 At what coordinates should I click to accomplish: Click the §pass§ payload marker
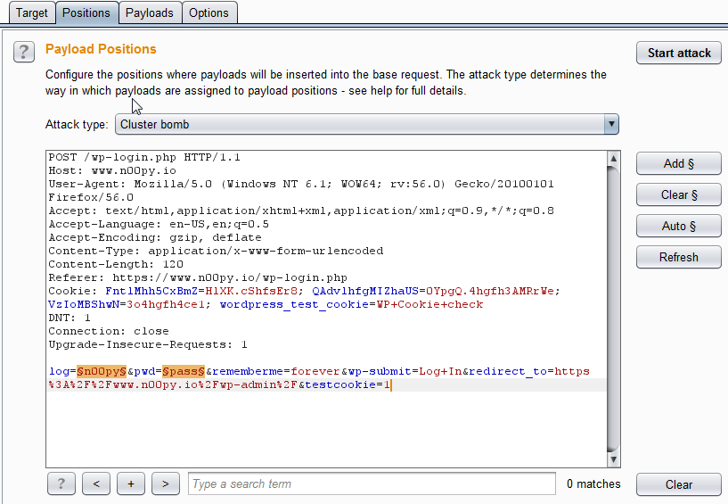pyautogui.click(x=184, y=371)
